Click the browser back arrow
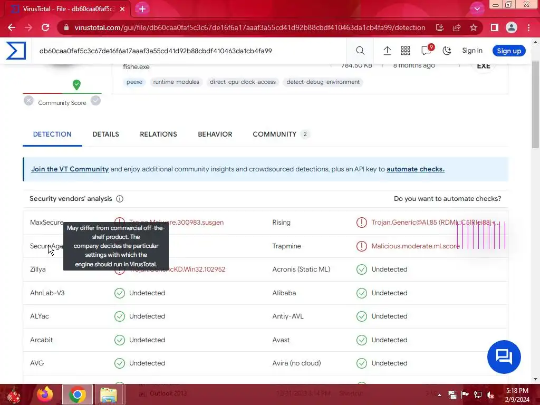 [12, 27]
